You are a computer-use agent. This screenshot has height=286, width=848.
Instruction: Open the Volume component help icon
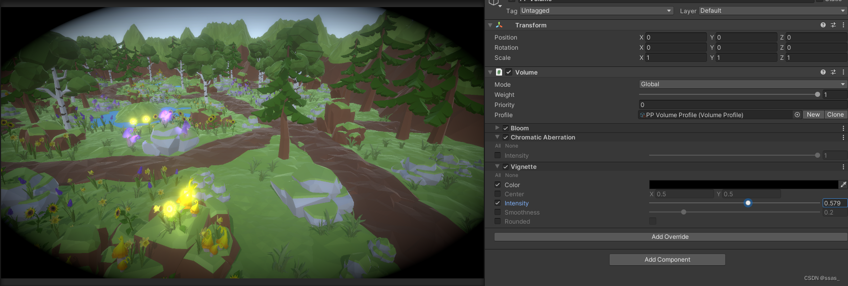pos(823,72)
